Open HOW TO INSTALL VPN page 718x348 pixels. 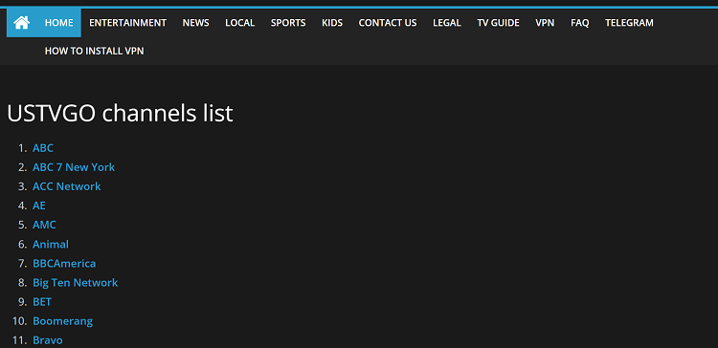(95, 52)
